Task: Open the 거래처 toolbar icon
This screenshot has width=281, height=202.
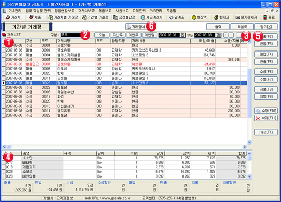Action: pos(13,17)
